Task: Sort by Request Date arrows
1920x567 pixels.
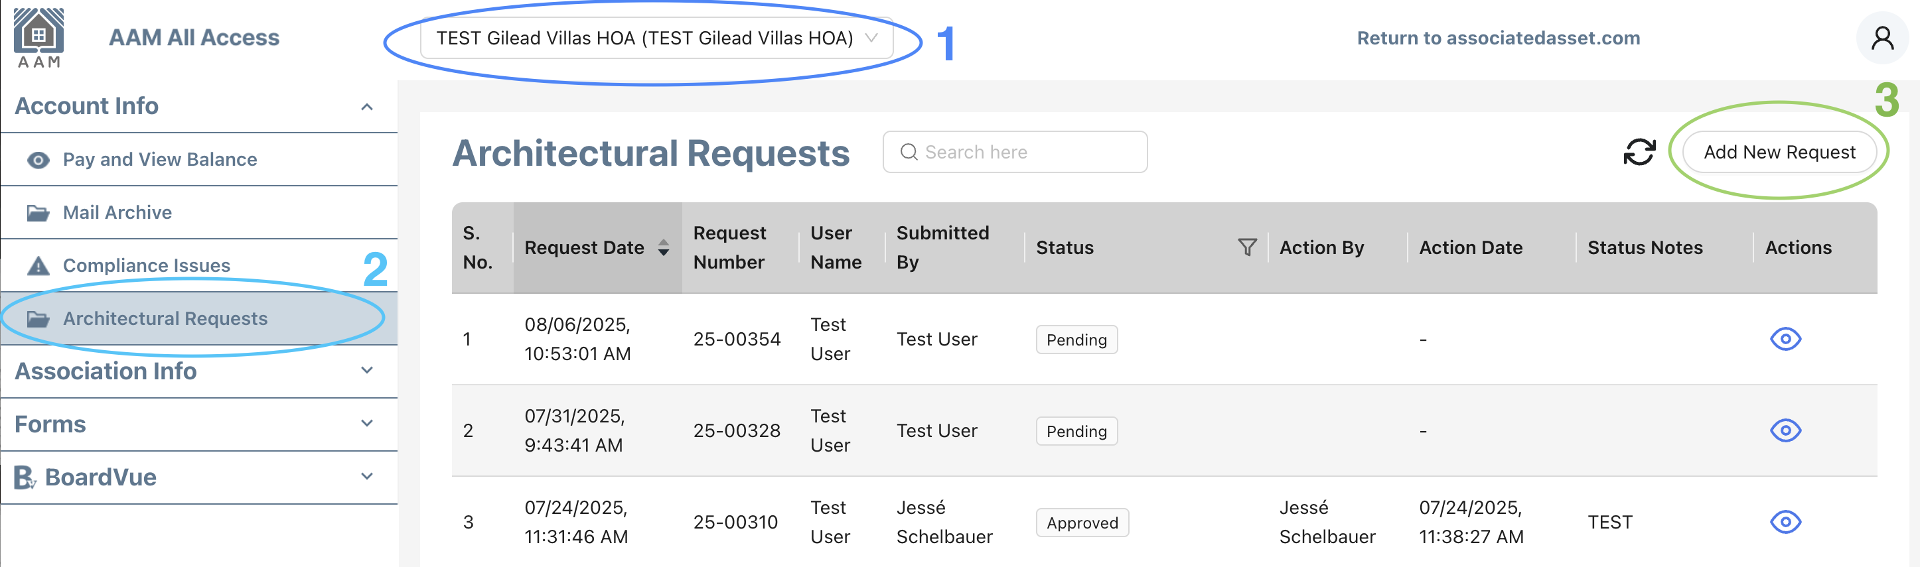Action: click(x=664, y=247)
